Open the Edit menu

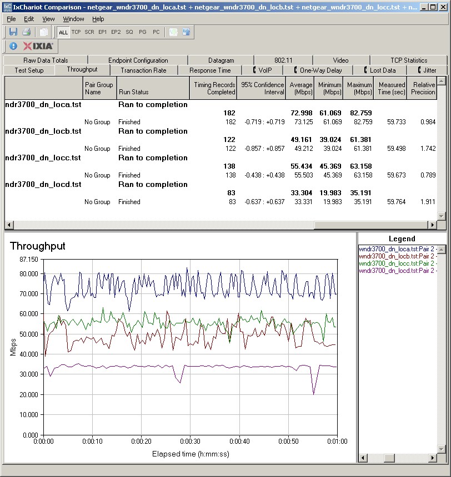[29, 19]
